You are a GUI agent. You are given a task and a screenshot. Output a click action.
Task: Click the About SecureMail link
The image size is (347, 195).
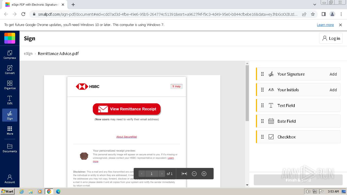tap(127, 137)
